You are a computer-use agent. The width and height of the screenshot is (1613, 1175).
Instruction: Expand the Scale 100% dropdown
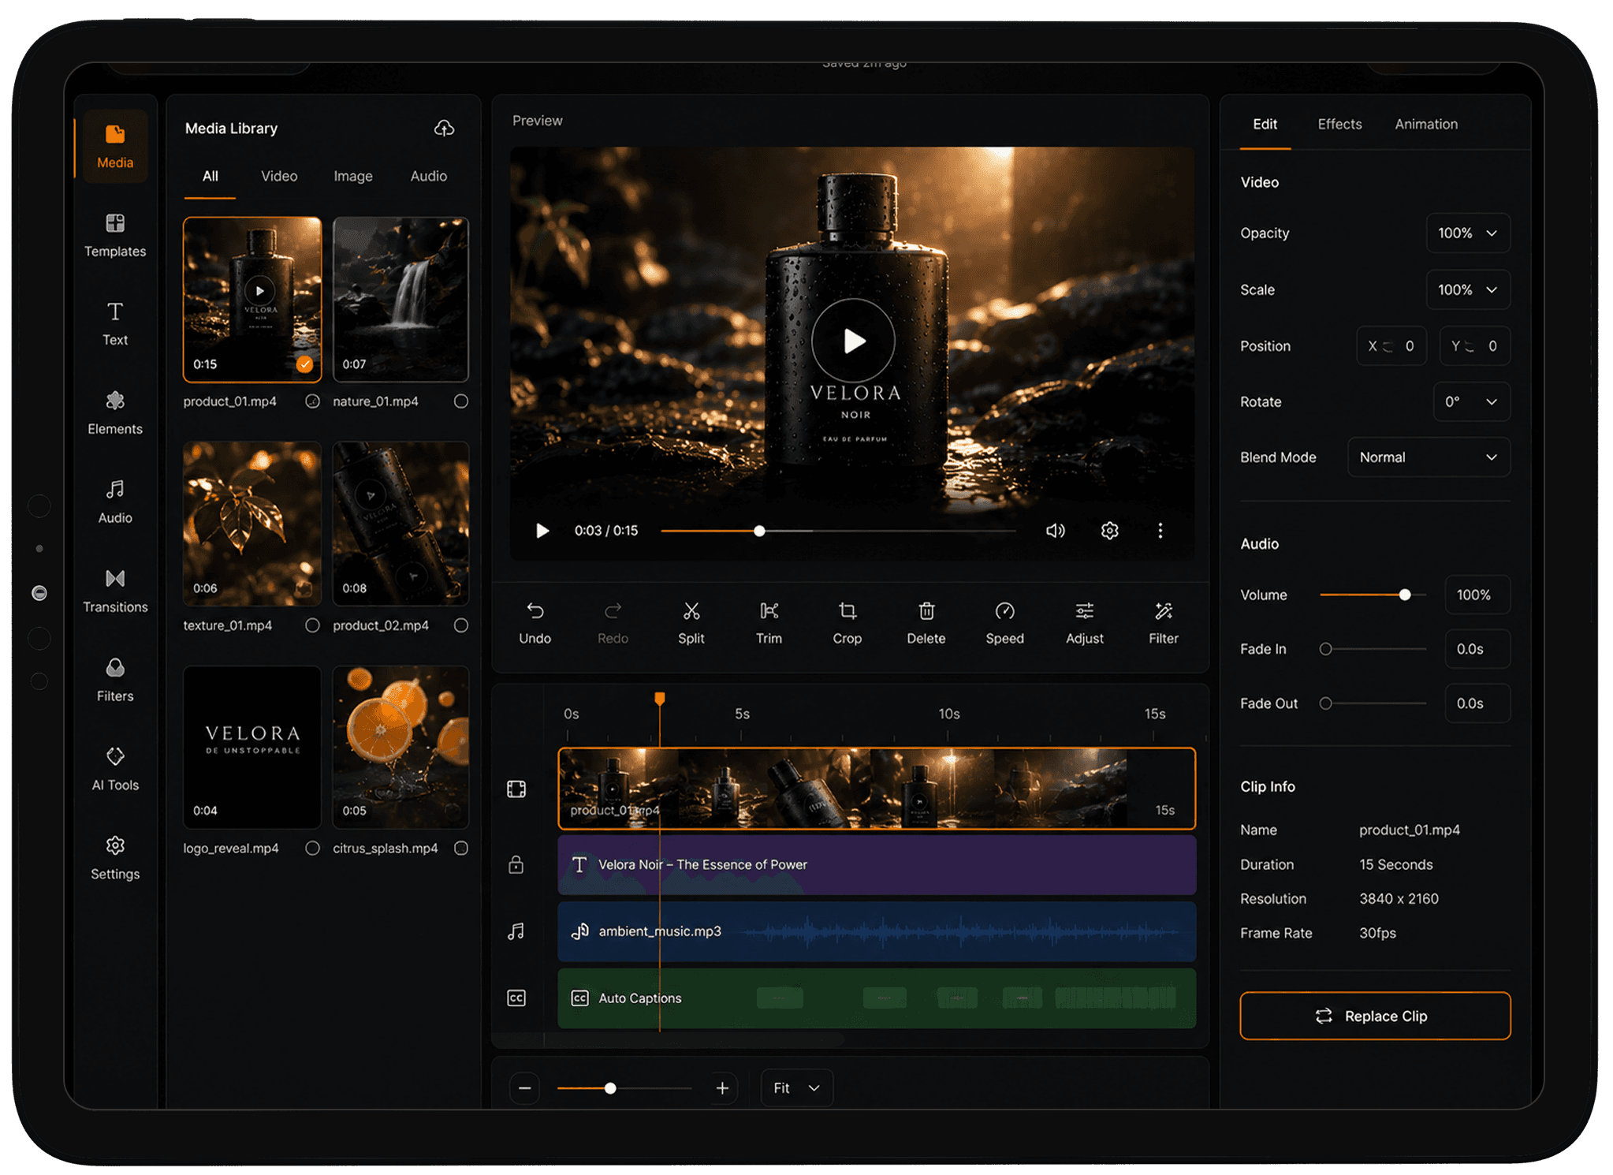click(1467, 289)
